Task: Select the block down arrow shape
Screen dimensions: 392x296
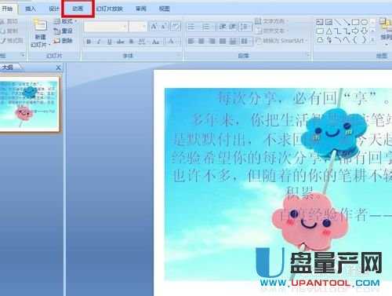Action: point(365,31)
